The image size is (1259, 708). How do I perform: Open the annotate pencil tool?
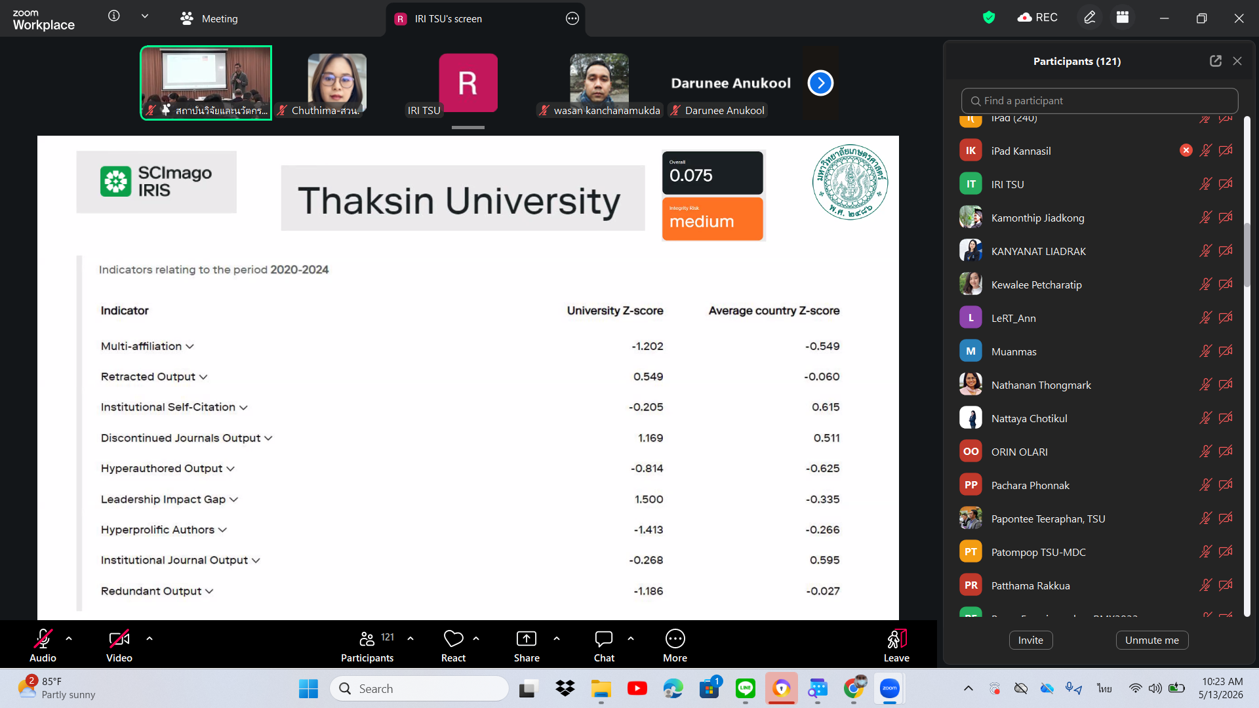[1090, 18]
